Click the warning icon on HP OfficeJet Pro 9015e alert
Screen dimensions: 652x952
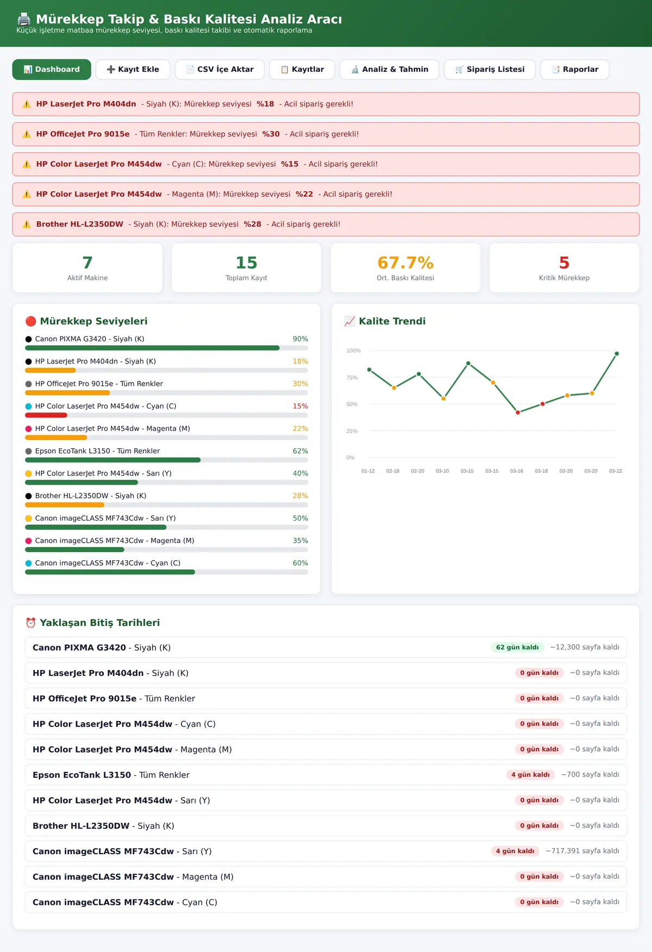[x=27, y=134]
